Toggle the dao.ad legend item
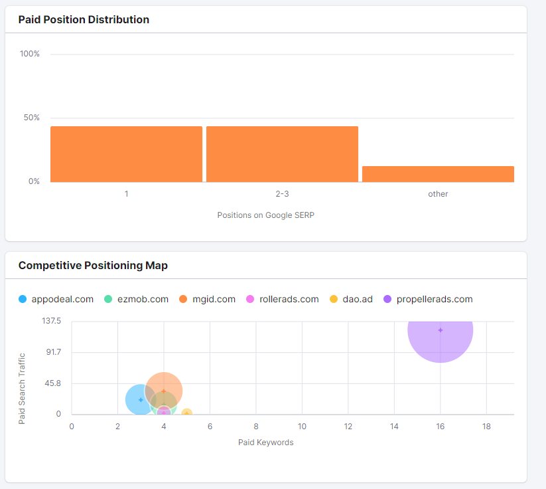The height and width of the screenshot is (489, 546). 352,299
